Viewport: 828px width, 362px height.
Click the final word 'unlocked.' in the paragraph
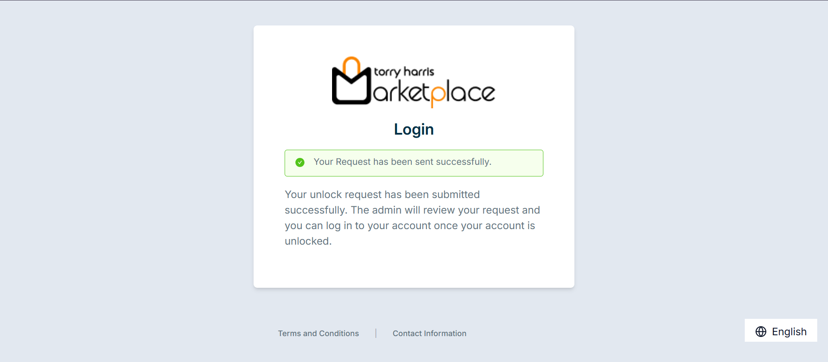pyautogui.click(x=308, y=241)
